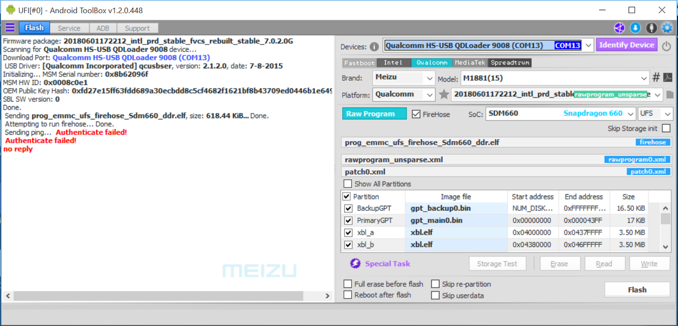Click the blue firehose tag button

653,142
